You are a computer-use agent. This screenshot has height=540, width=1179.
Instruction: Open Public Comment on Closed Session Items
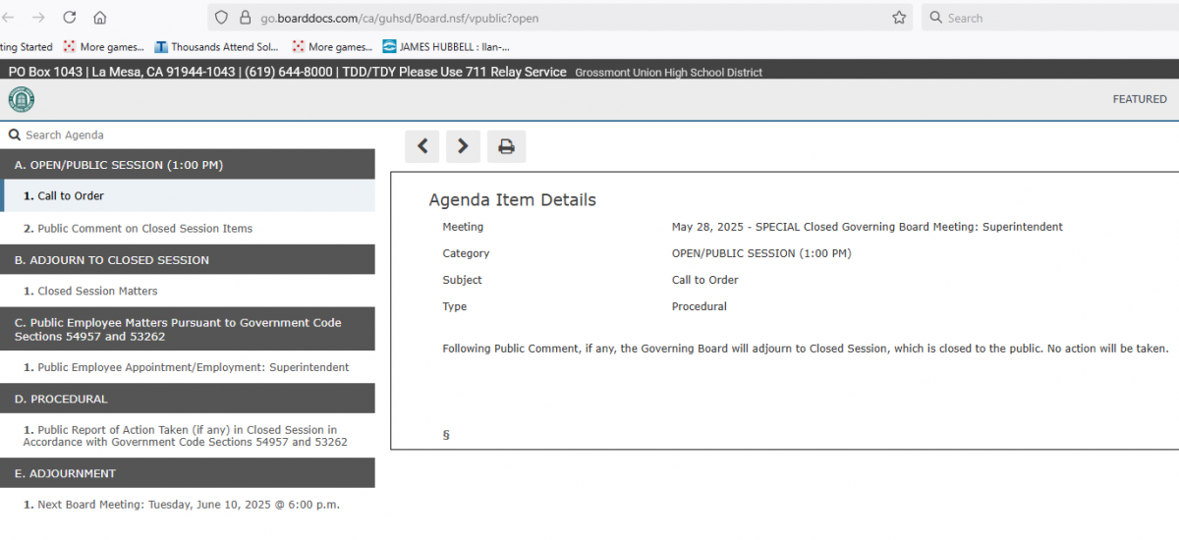(144, 229)
